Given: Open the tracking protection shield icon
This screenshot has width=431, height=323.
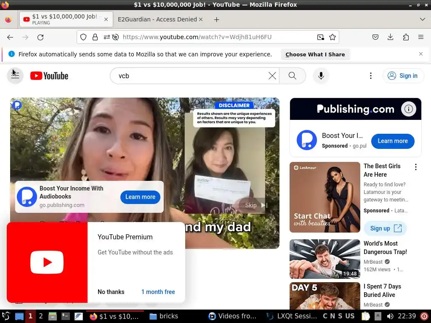Looking at the screenshot, I should (x=83, y=37).
